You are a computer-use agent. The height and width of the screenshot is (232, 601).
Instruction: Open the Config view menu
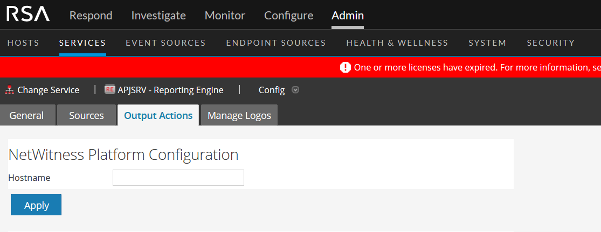[272, 90]
